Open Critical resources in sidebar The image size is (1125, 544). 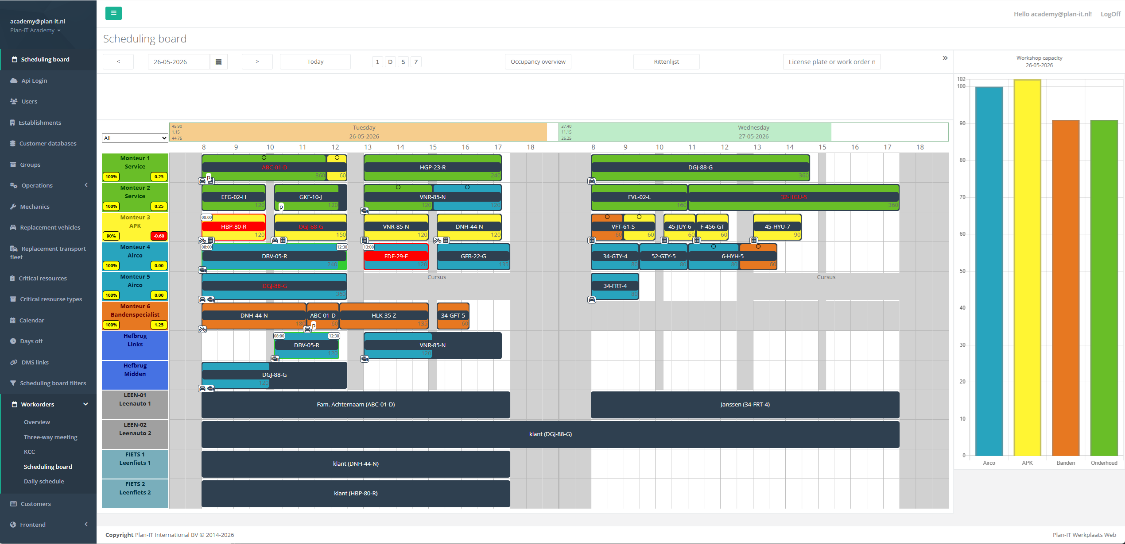tap(43, 278)
